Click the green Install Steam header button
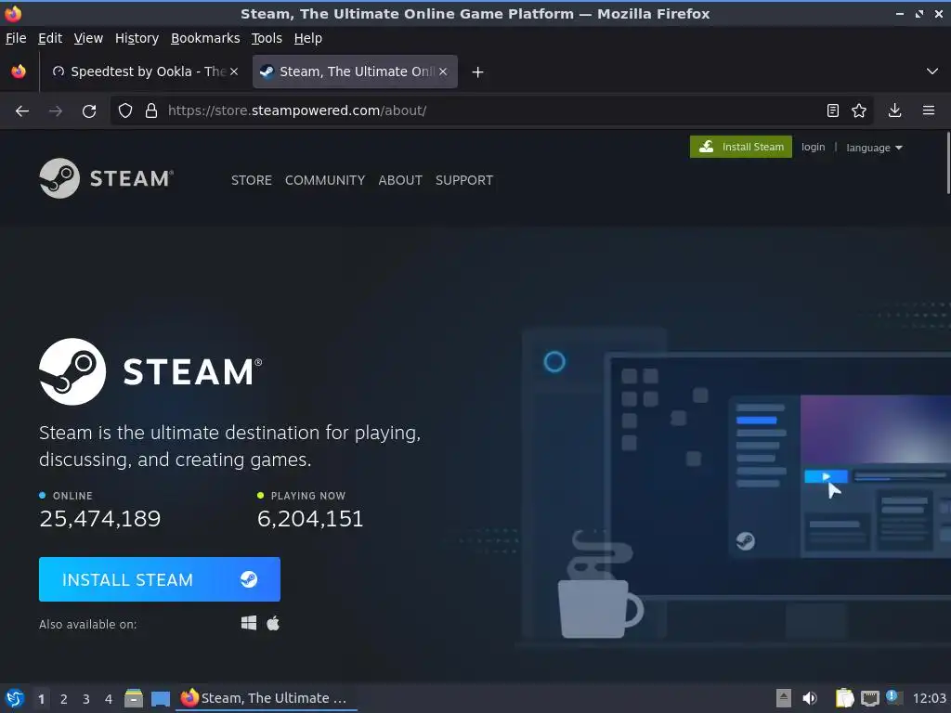Image resolution: width=951 pixels, height=713 pixels. (x=740, y=147)
